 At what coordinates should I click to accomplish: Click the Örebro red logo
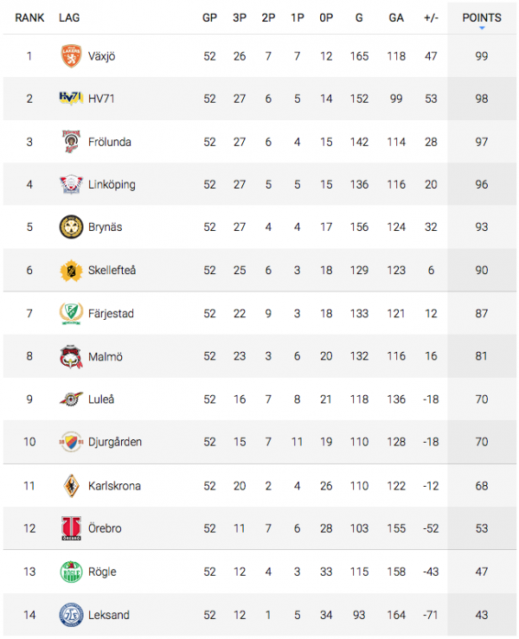(x=71, y=528)
